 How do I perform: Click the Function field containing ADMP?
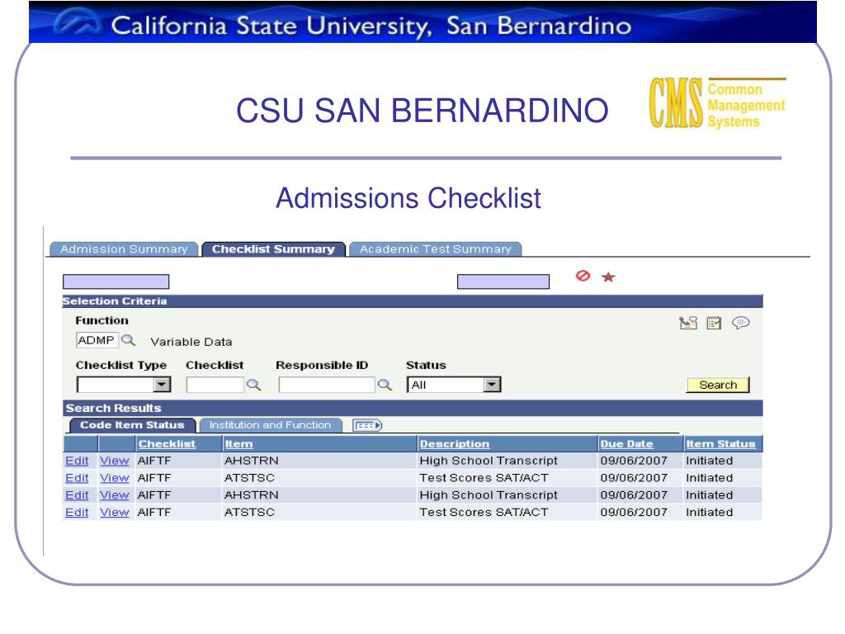97,341
